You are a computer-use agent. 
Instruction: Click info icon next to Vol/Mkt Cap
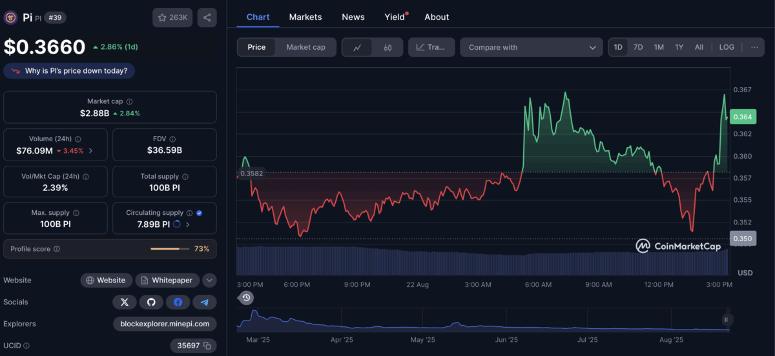(x=86, y=177)
